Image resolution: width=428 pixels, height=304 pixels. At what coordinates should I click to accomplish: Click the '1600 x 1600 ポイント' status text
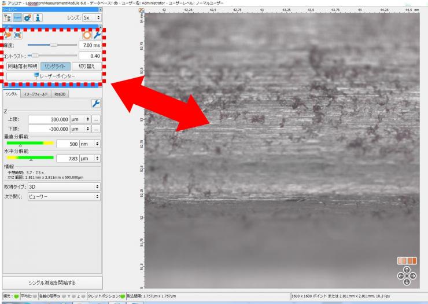pos(309,296)
